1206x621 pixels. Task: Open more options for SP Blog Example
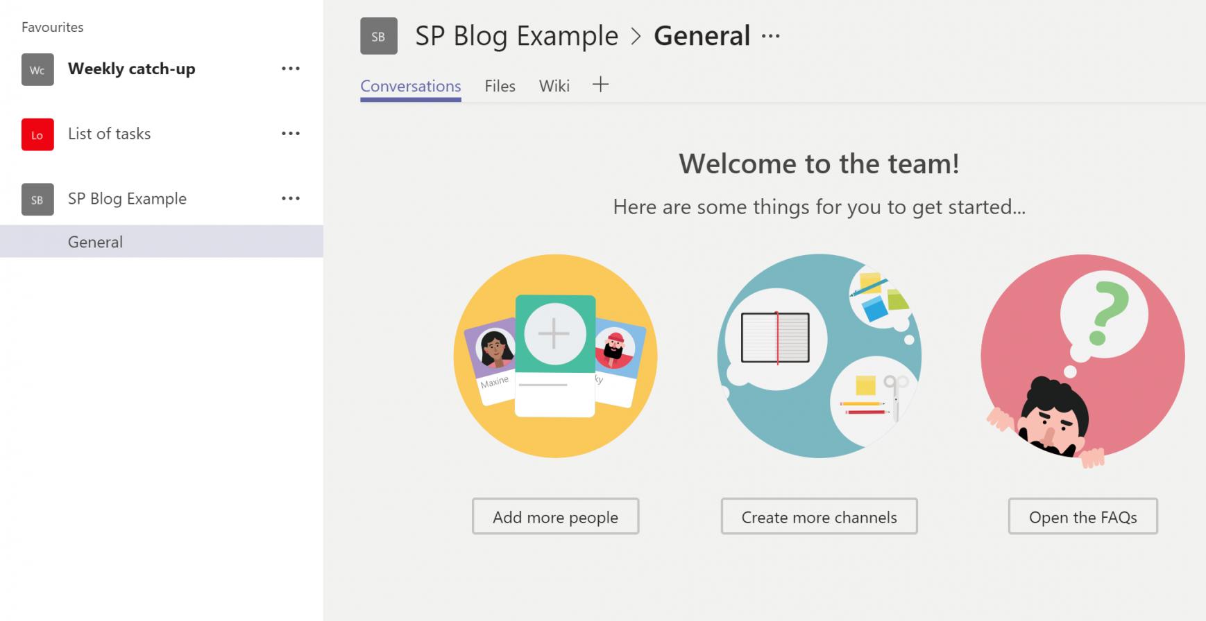pyautogui.click(x=291, y=199)
